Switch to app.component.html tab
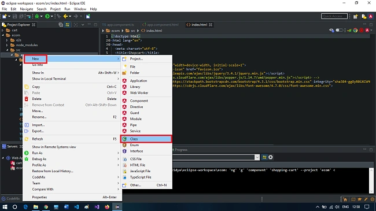 point(160,25)
